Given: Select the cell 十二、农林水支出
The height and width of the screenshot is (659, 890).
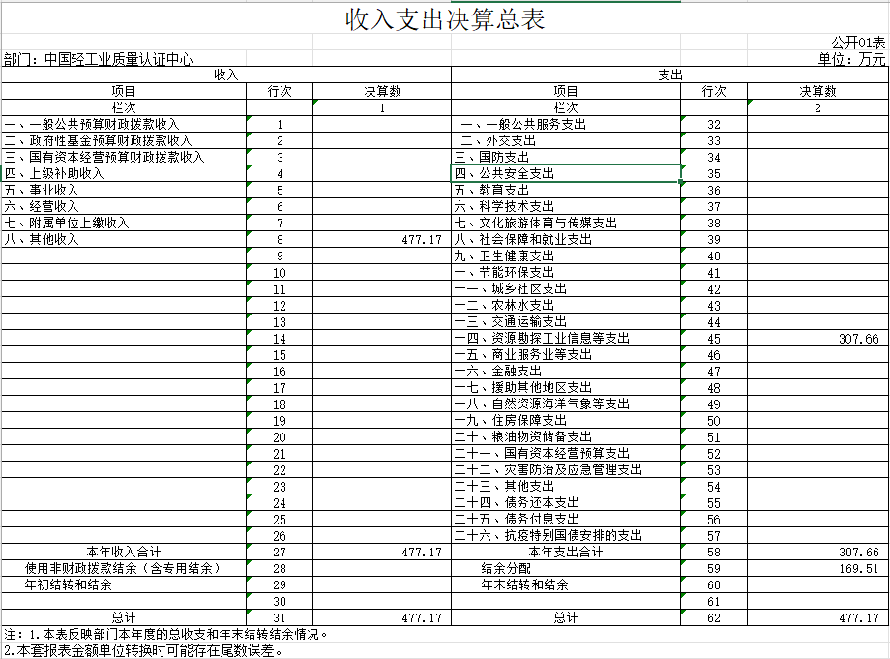Looking at the screenshot, I should pyautogui.click(x=566, y=306).
